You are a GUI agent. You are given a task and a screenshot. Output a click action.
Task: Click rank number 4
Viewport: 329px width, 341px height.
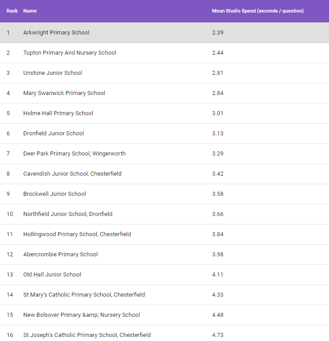(8, 93)
